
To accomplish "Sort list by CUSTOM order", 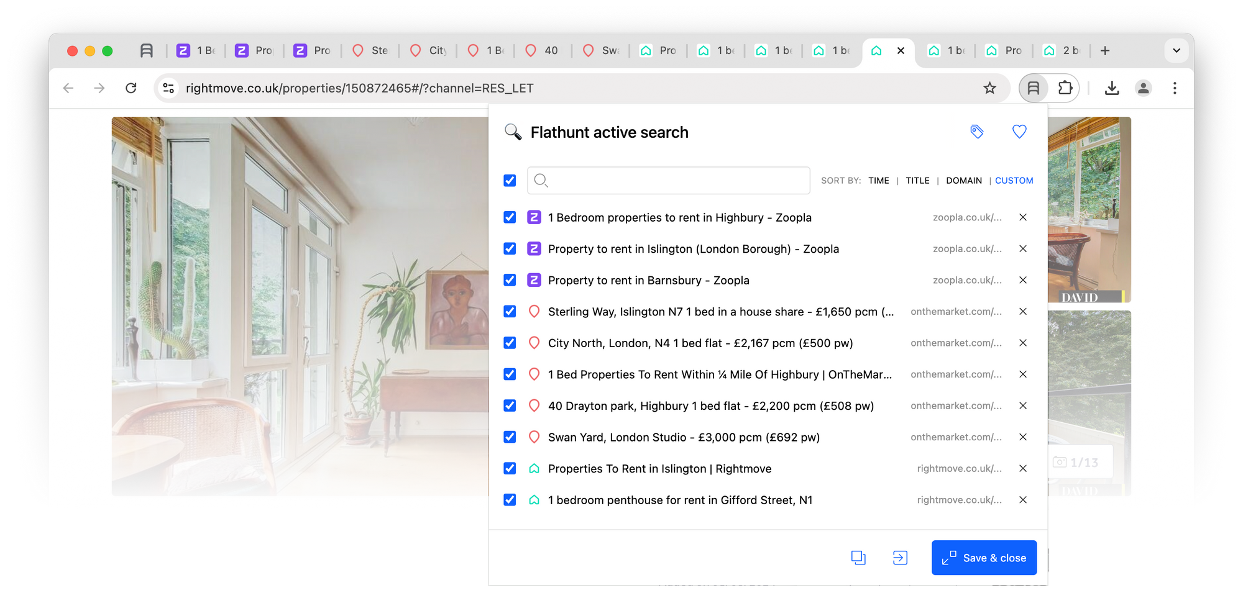I will 1014,181.
